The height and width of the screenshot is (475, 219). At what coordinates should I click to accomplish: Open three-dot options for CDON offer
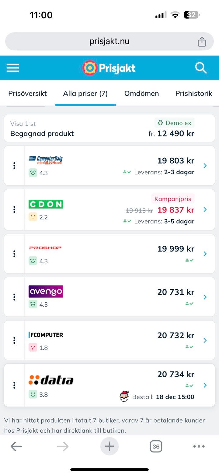pyautogui.click(x=14, y=209)
